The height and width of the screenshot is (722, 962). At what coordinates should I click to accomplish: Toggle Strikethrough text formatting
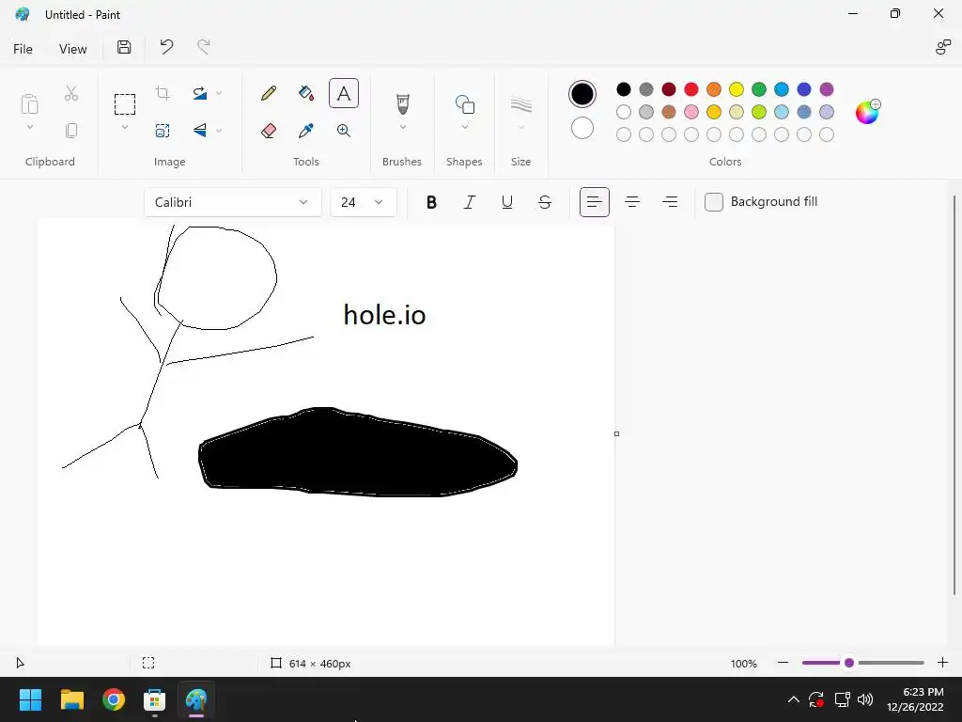544,202
